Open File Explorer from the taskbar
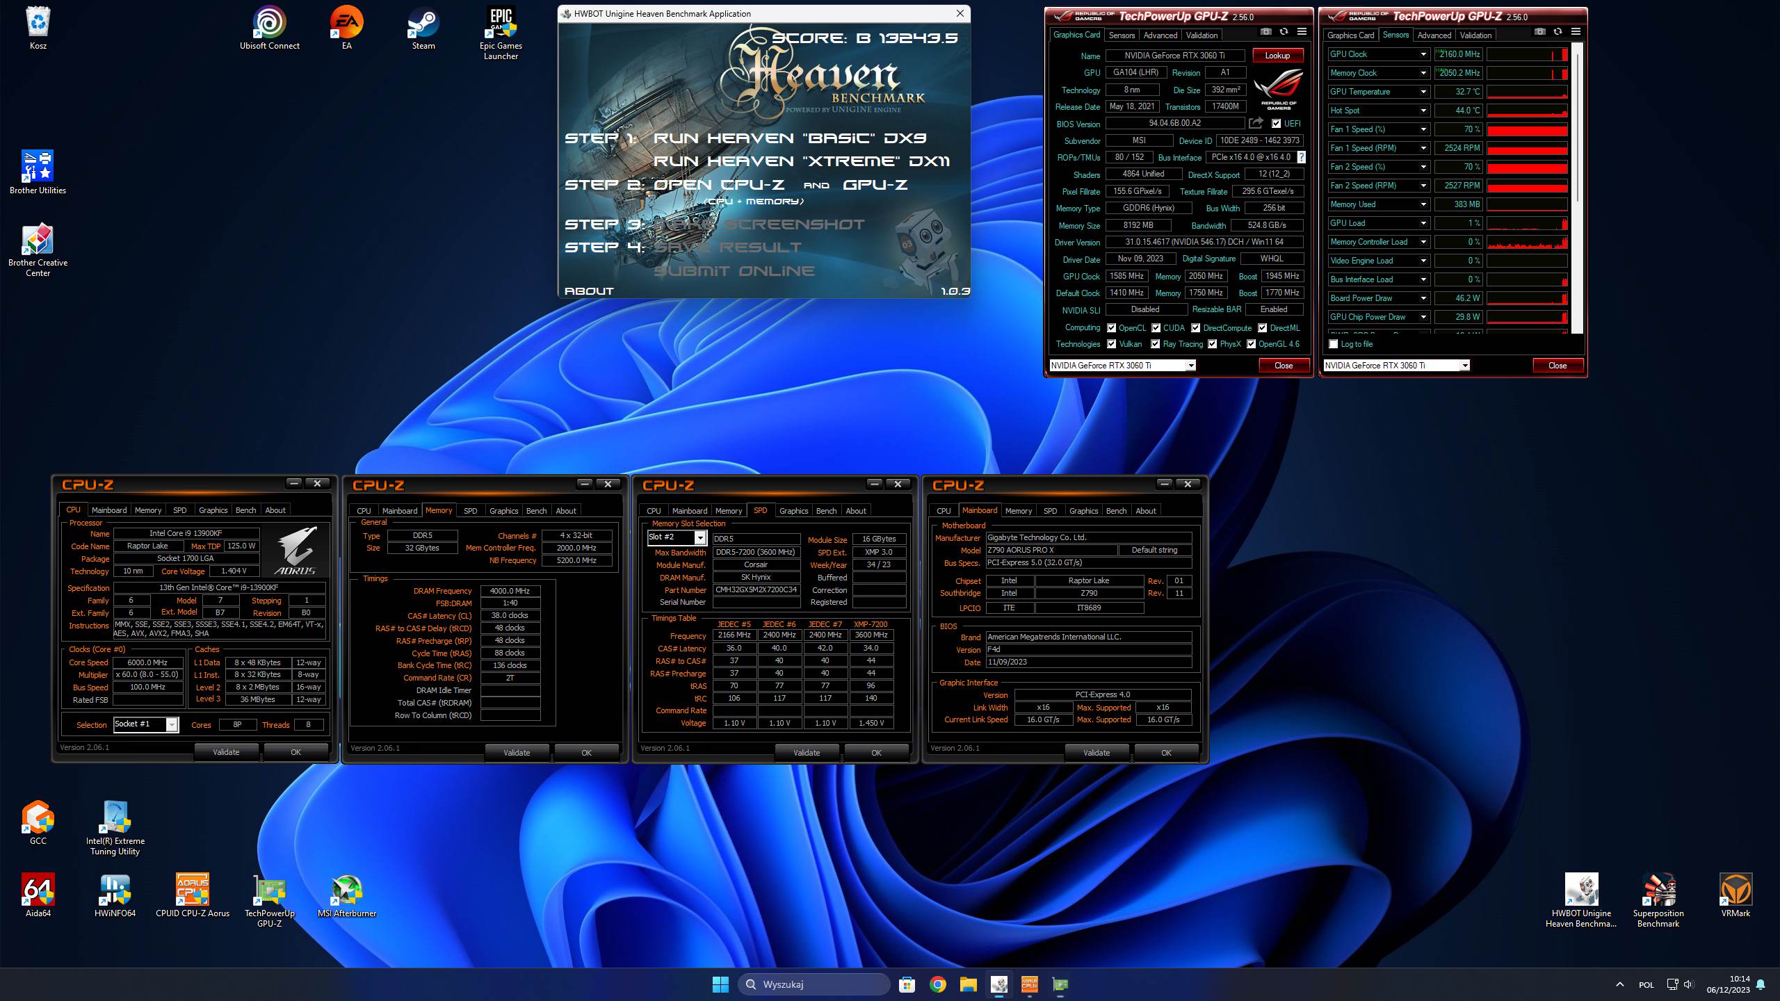The width and height of the screenshot is (1780, 1001). 968,984
